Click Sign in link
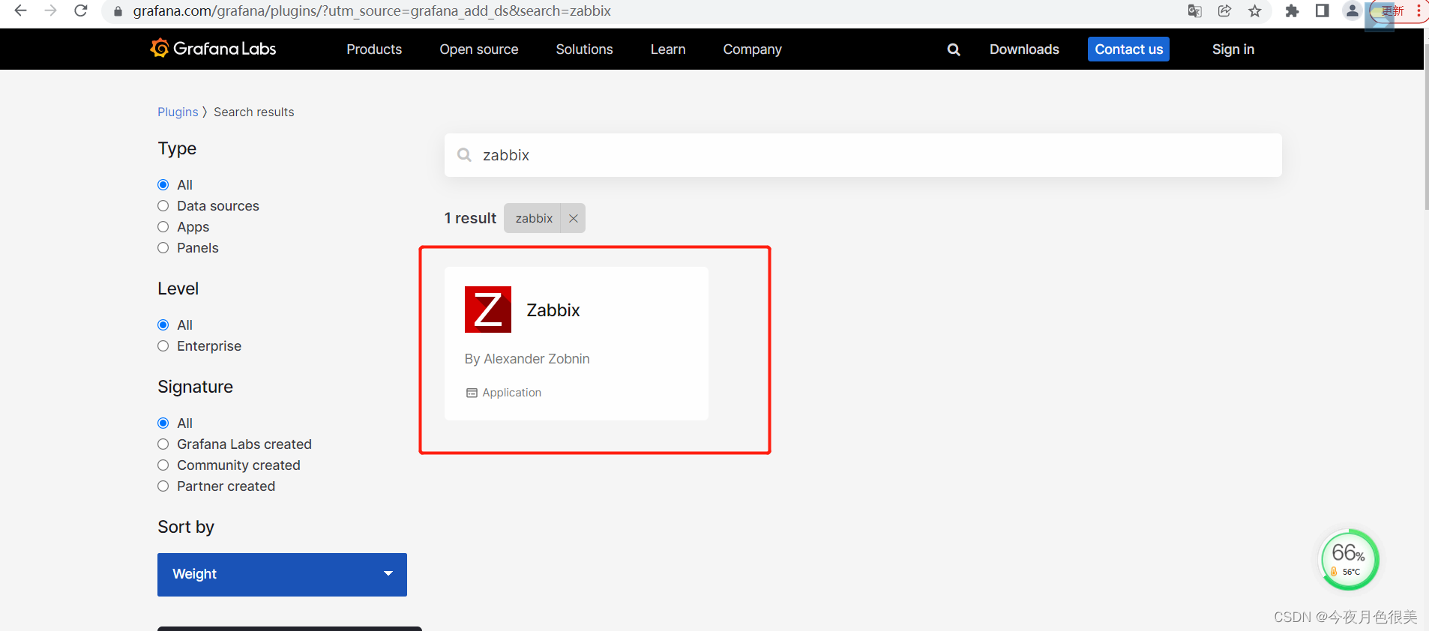The height and width of the screenshot is (631, 1429). 1233,49
